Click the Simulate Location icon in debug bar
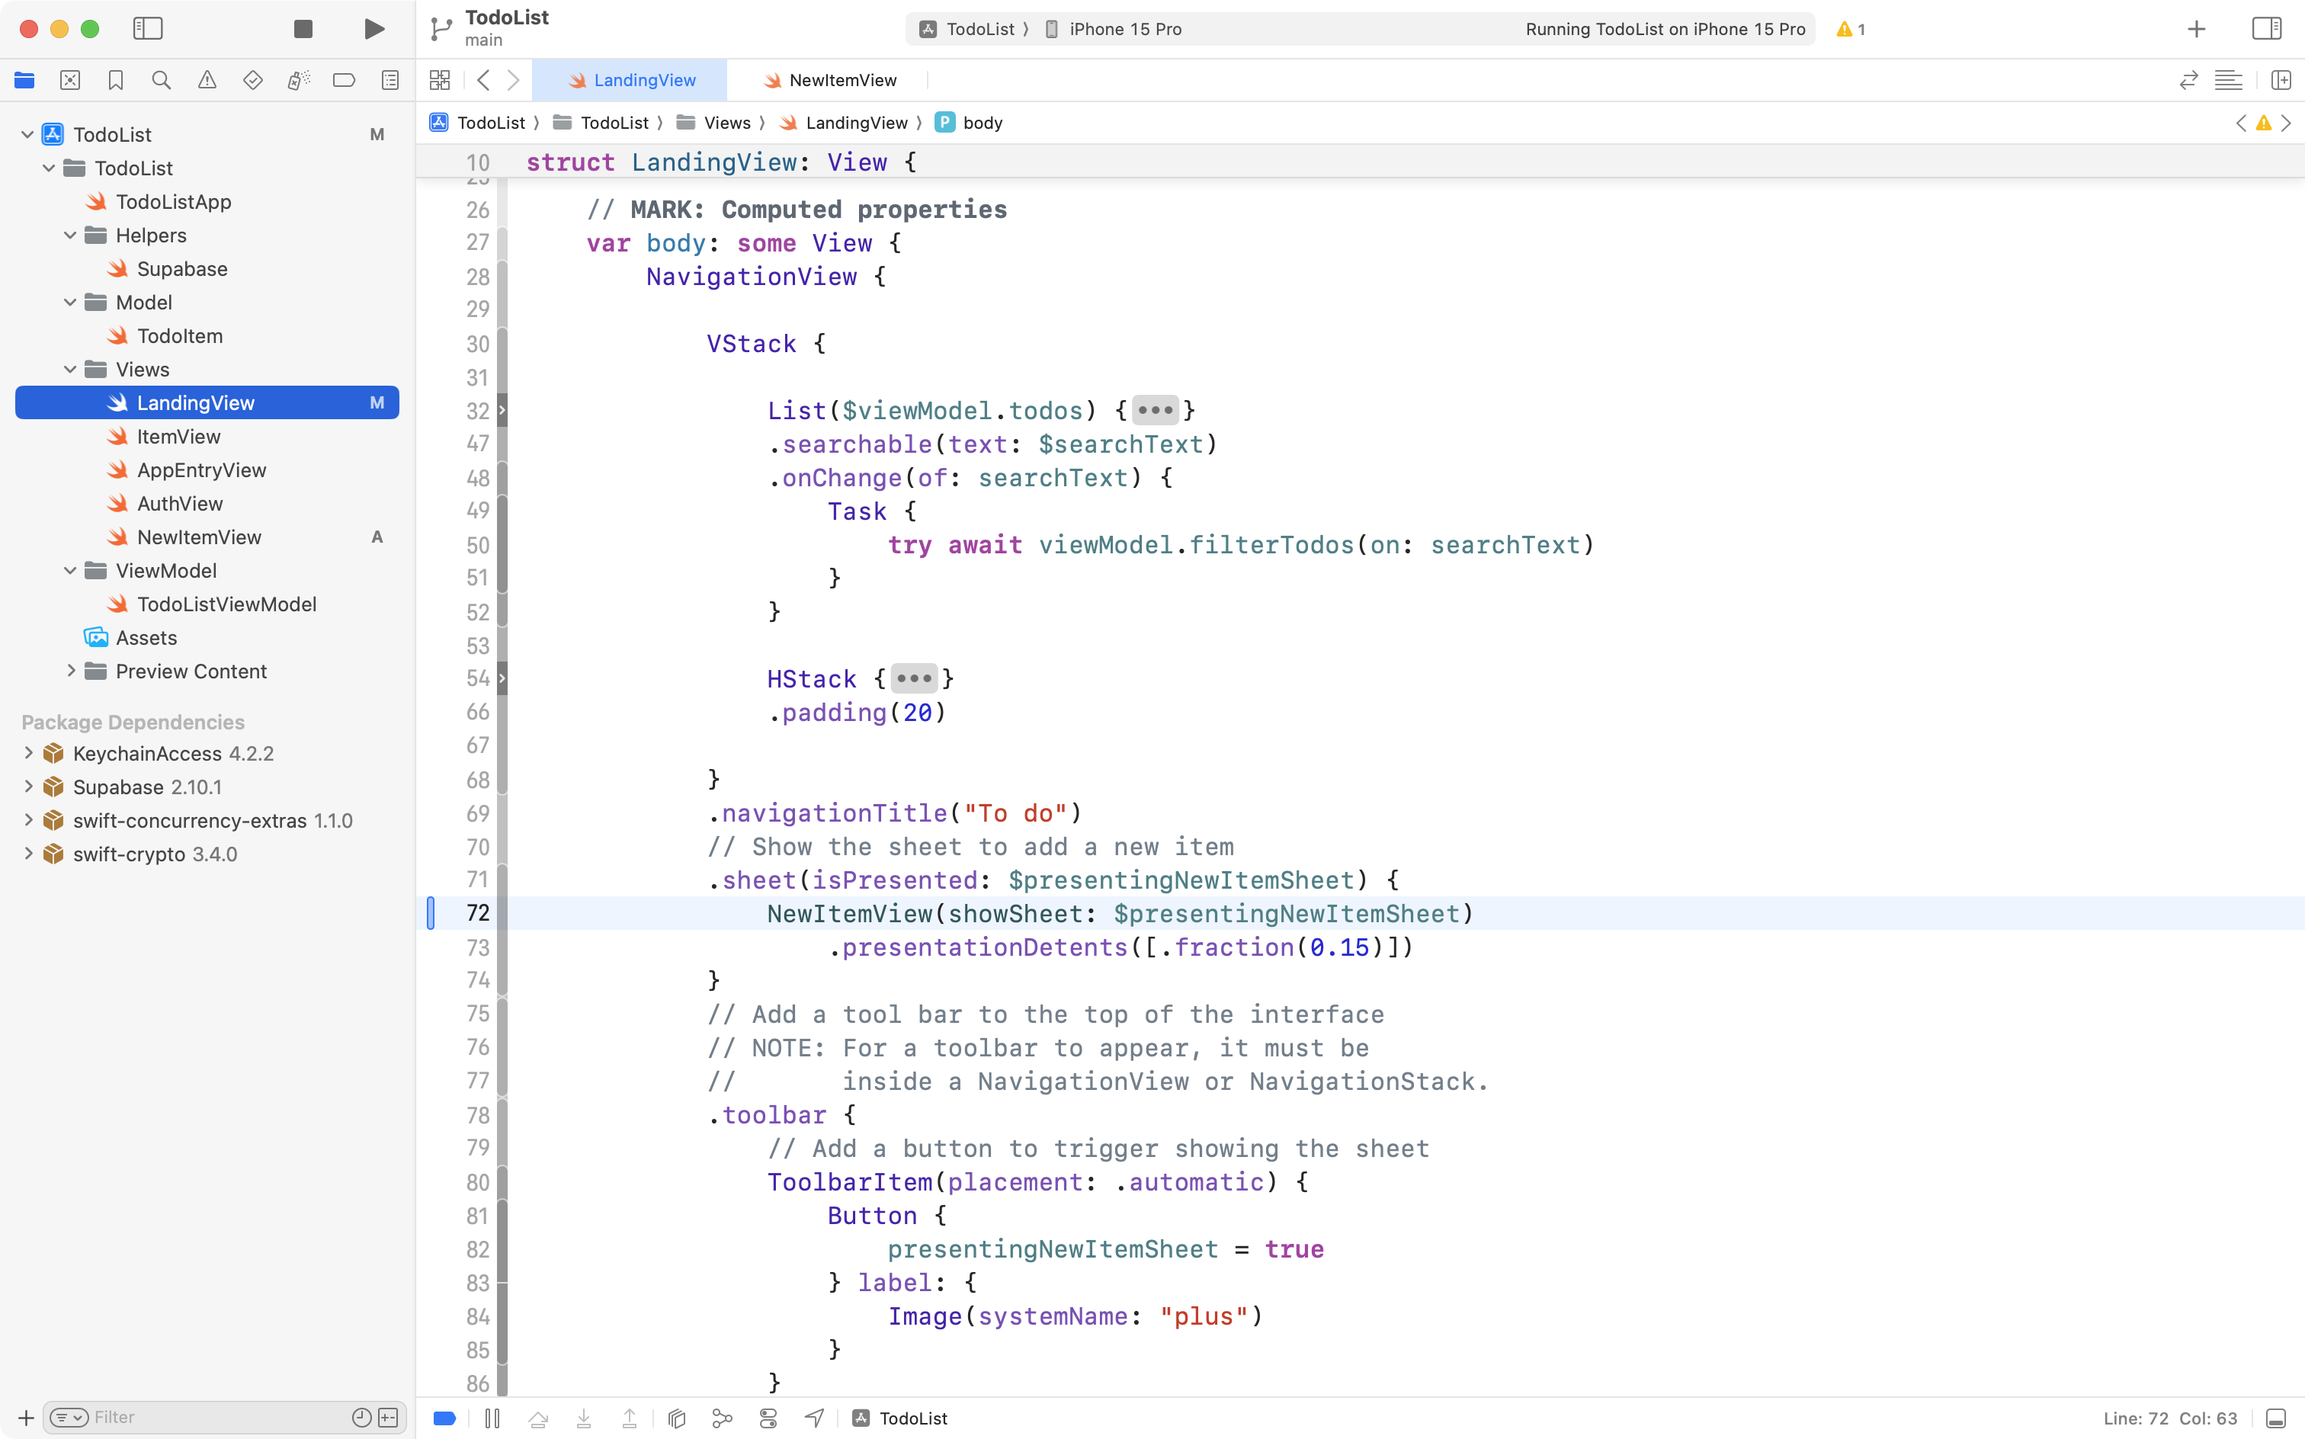 [x=815, y=1418]
